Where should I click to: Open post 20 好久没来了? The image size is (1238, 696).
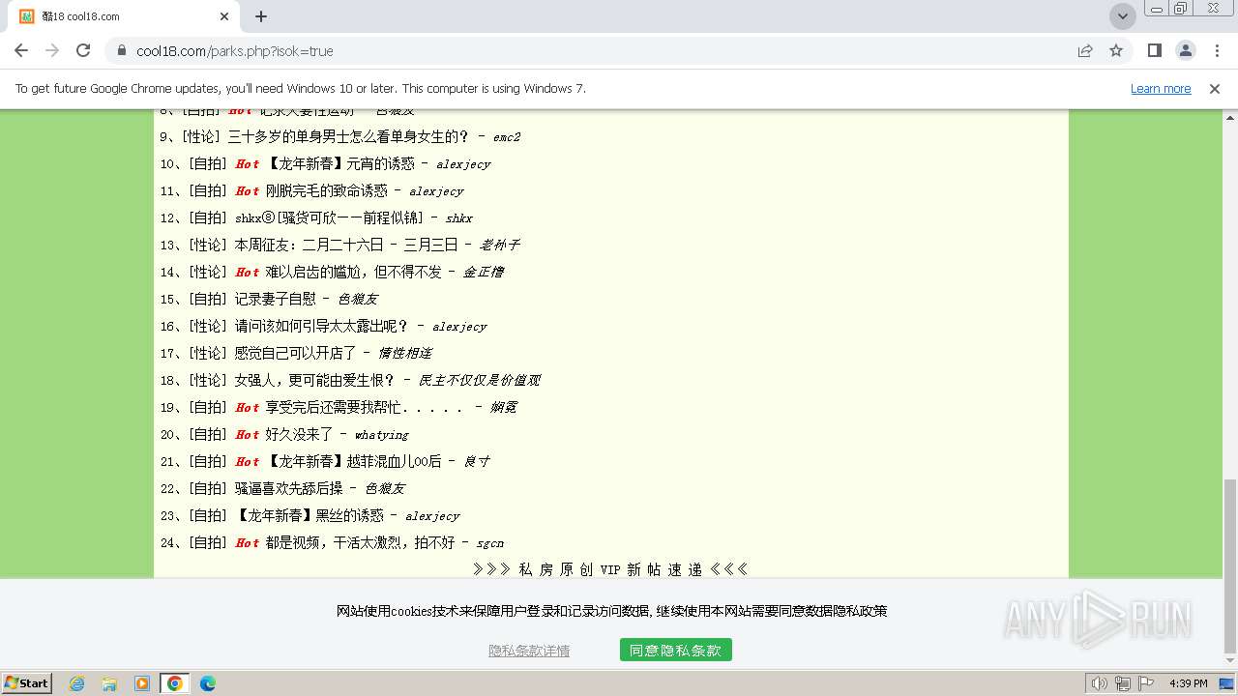300,435
